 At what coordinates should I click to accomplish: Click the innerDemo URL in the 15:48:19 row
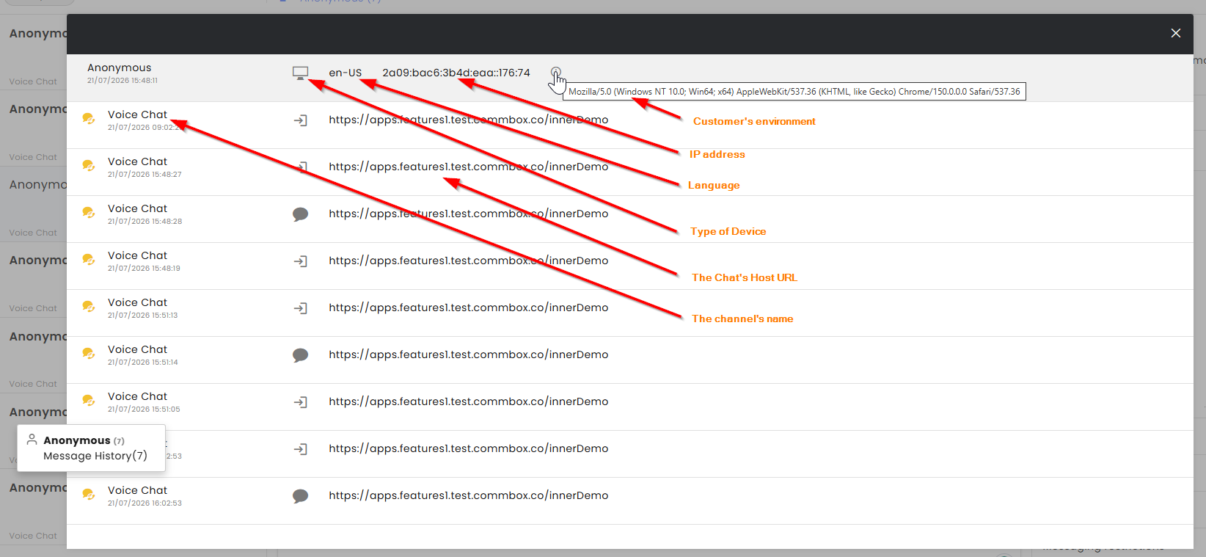pyautogui.click(x=469, y=261)
